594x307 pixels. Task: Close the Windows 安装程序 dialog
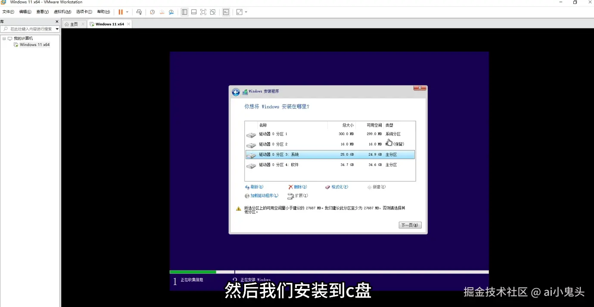click(x=420, y=88)
